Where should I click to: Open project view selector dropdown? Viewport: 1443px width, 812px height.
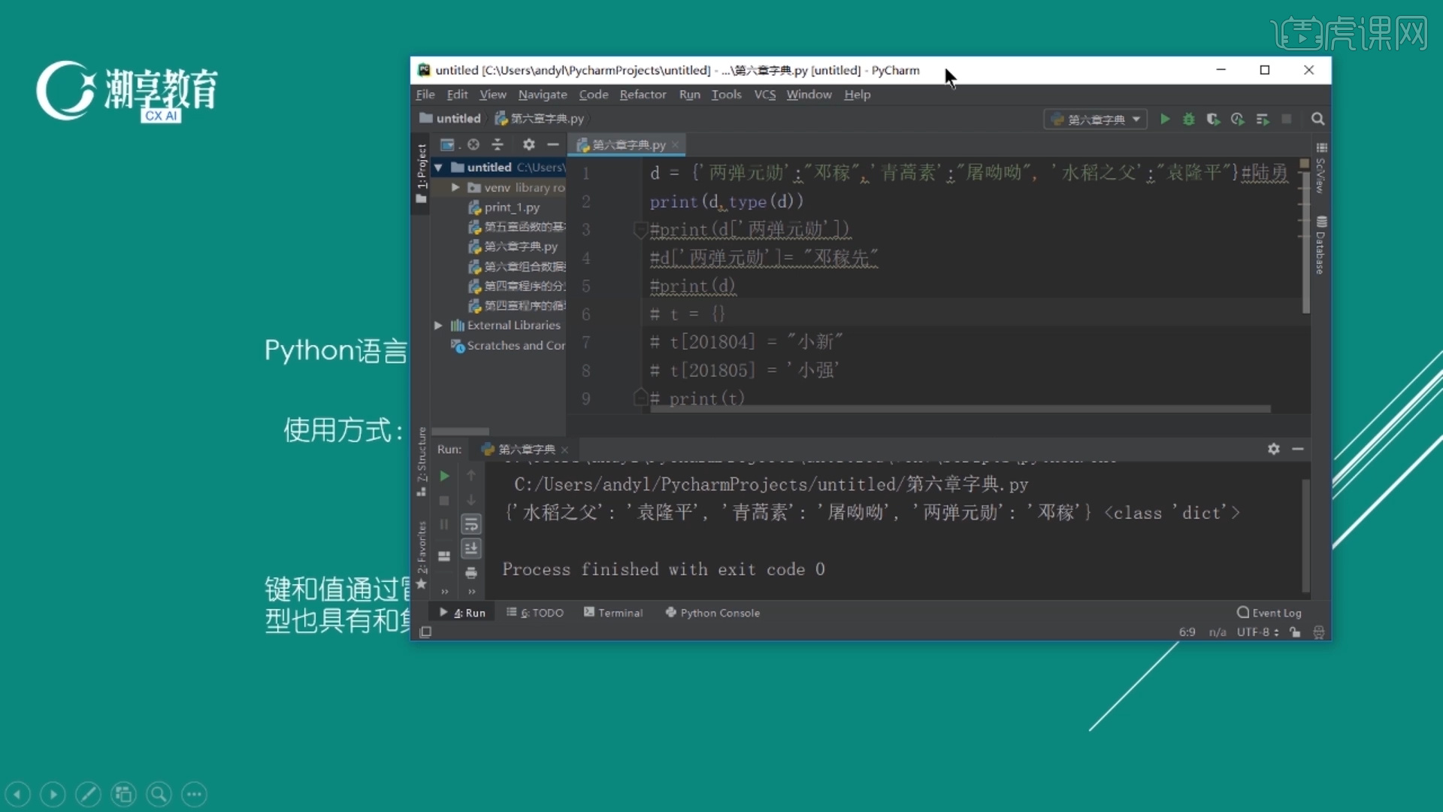point(449,144)
